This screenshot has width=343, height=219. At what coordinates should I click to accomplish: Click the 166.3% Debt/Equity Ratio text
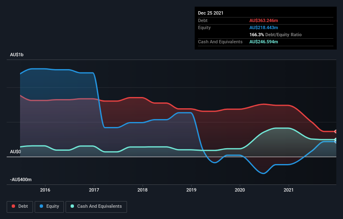275,35
